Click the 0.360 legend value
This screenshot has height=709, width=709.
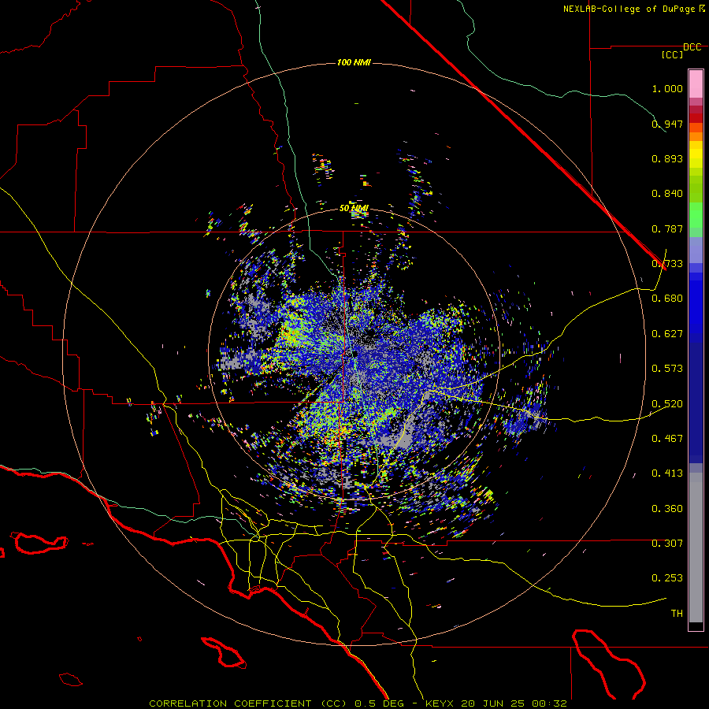click(x=667, y=509)
